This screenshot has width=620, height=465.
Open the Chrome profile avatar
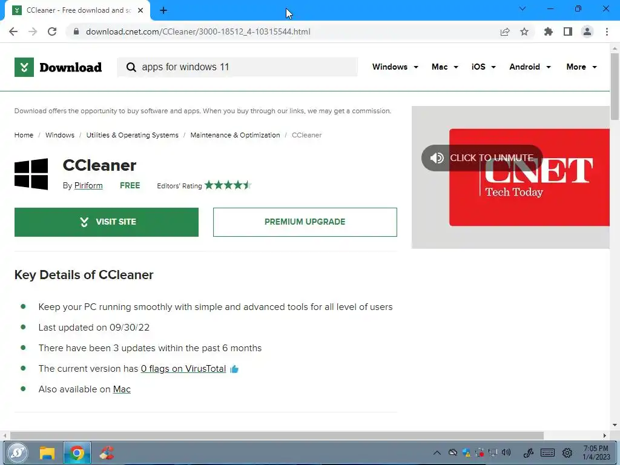[x=587, y=31]
